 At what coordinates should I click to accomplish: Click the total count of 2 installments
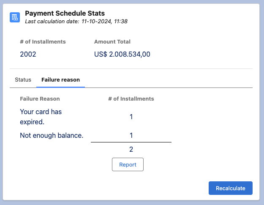tap(131, 149)
